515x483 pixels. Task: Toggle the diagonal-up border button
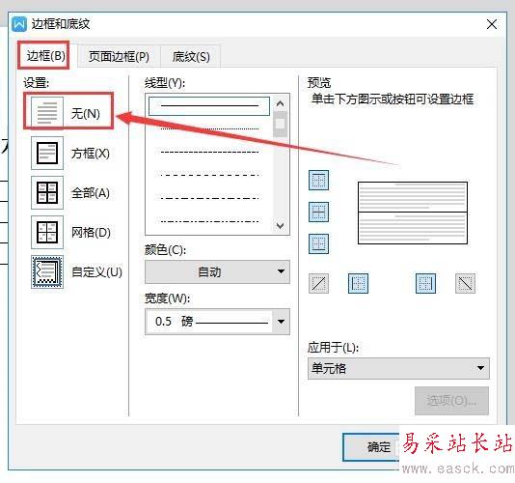[x=318, y=283]
